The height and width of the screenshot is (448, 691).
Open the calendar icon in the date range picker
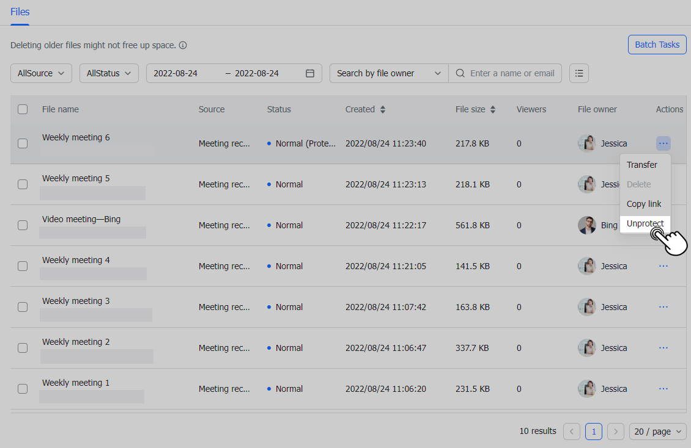311,73
